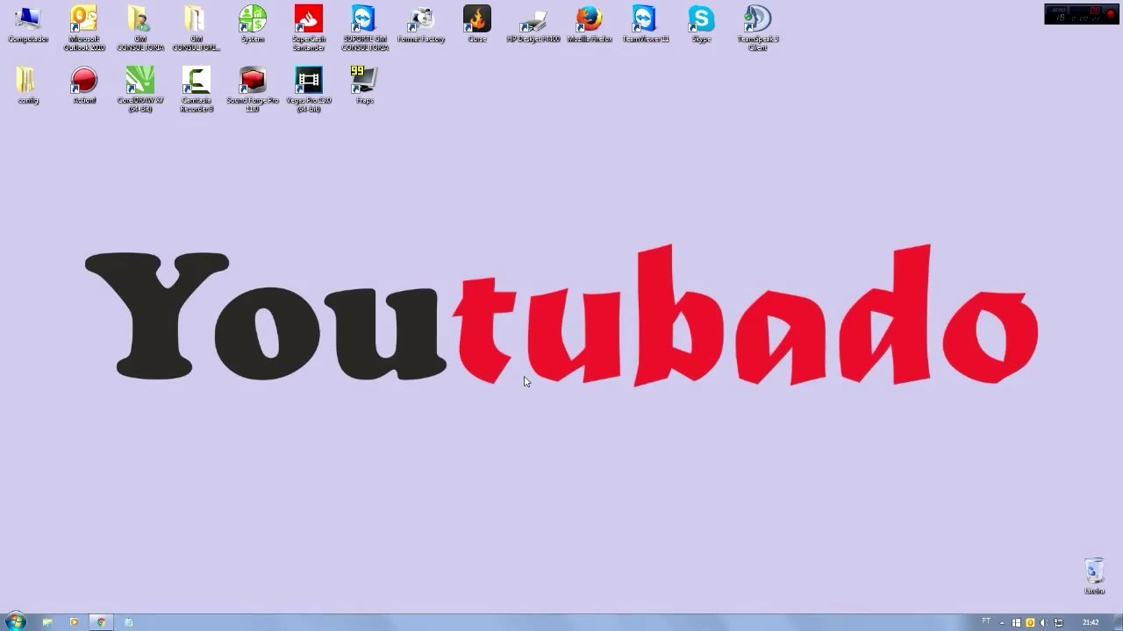Open SuperCash Santander shortcut
The image size is (1123, 631).
(309, 28)
